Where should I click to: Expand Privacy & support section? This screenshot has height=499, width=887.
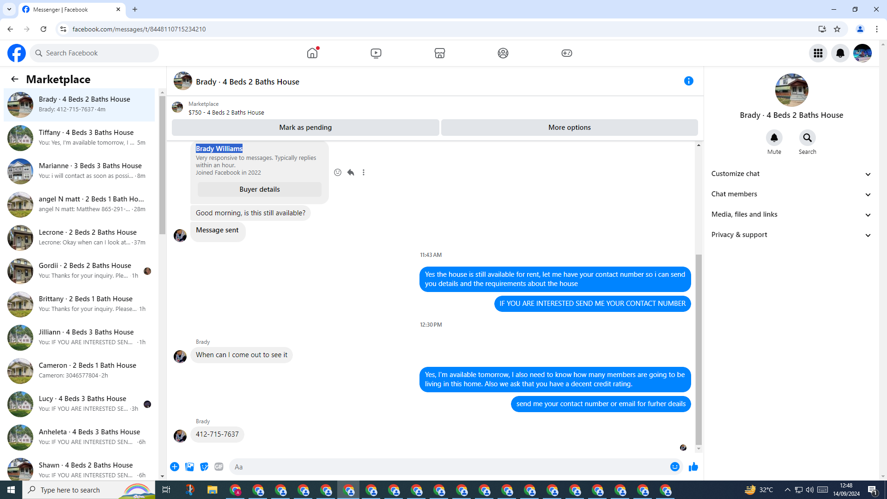tap(791, 235)
